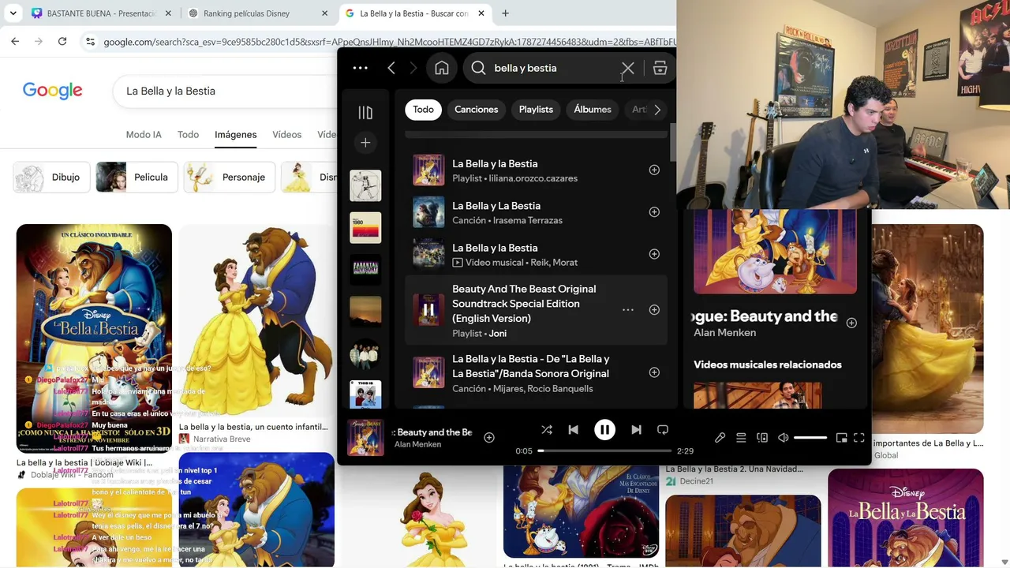Open more options for Beauty And The Beast playlist

(628, 310)
